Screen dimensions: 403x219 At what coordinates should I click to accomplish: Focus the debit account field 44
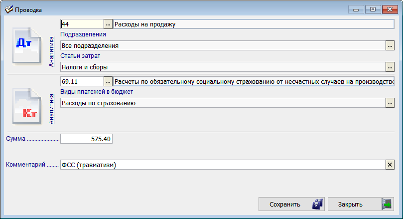(x=82, y=24)
